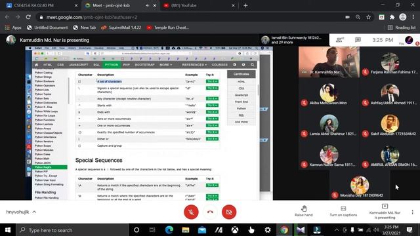This screenshot has height=236, width=420.
Task: Show the participants list icon
Action: tap(339, 40)
